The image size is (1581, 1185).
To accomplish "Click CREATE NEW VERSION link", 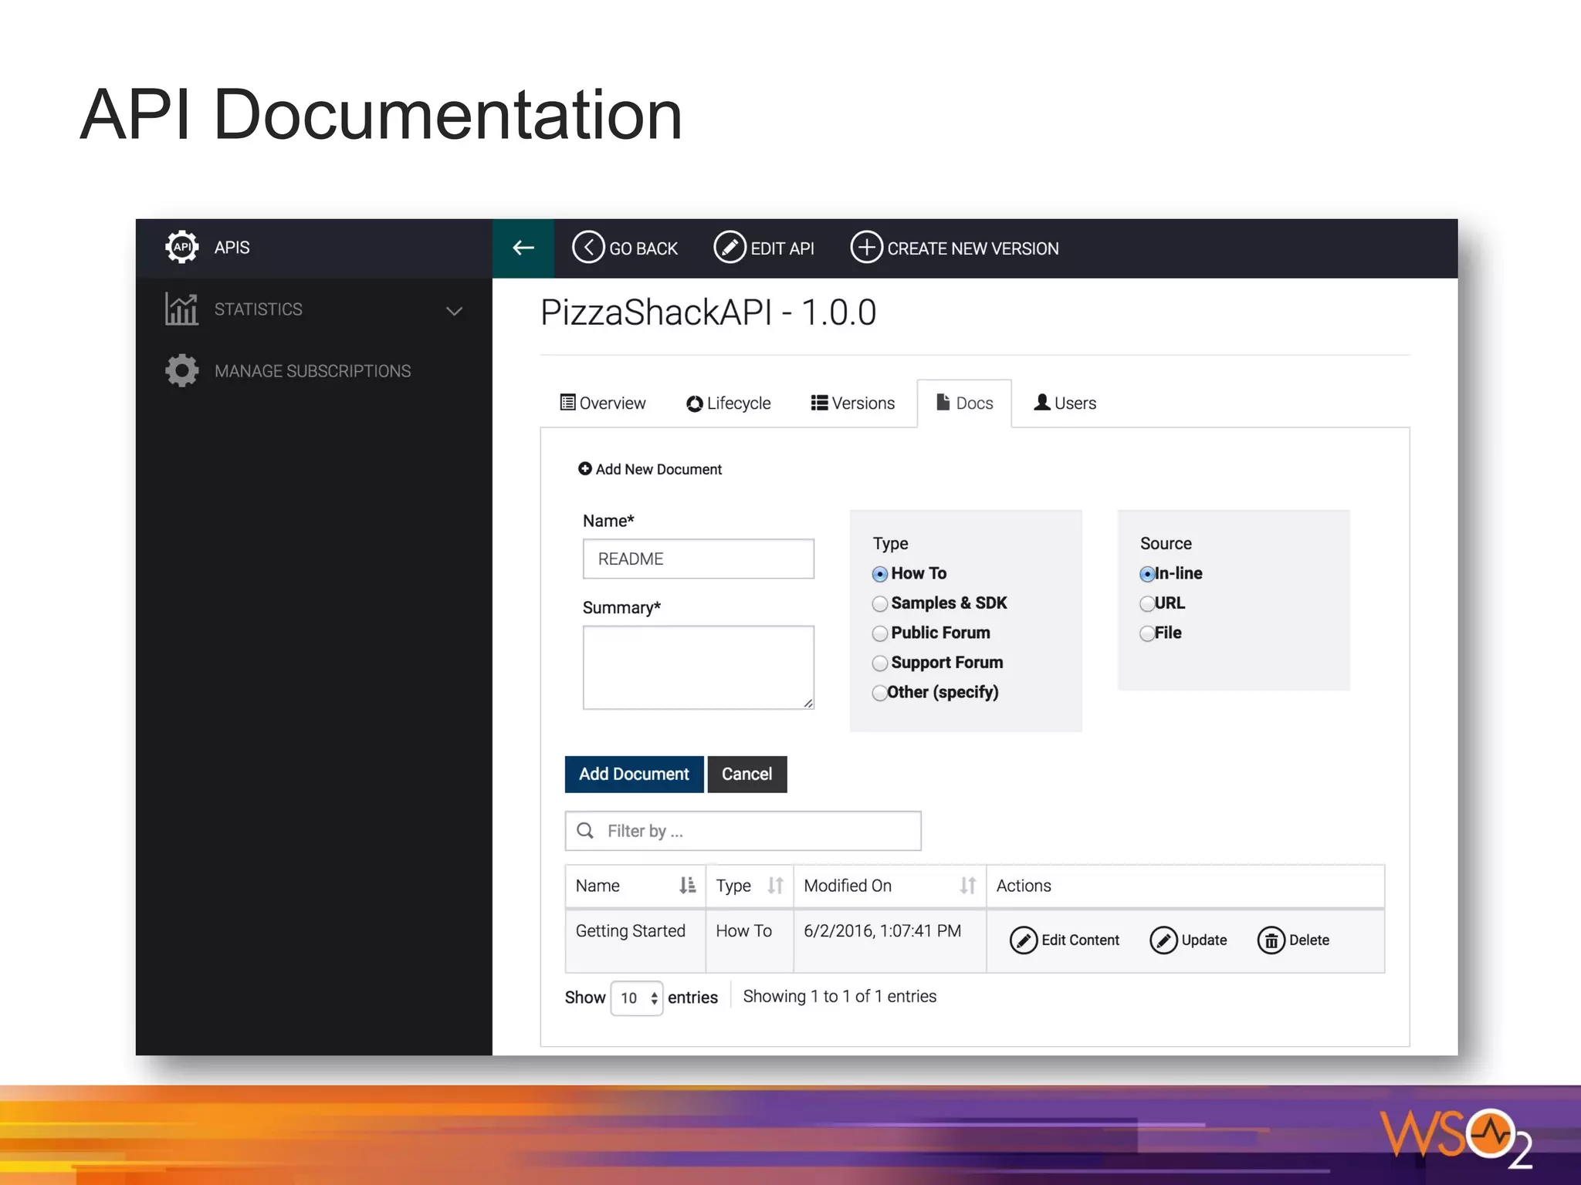I will coord(955,248).
